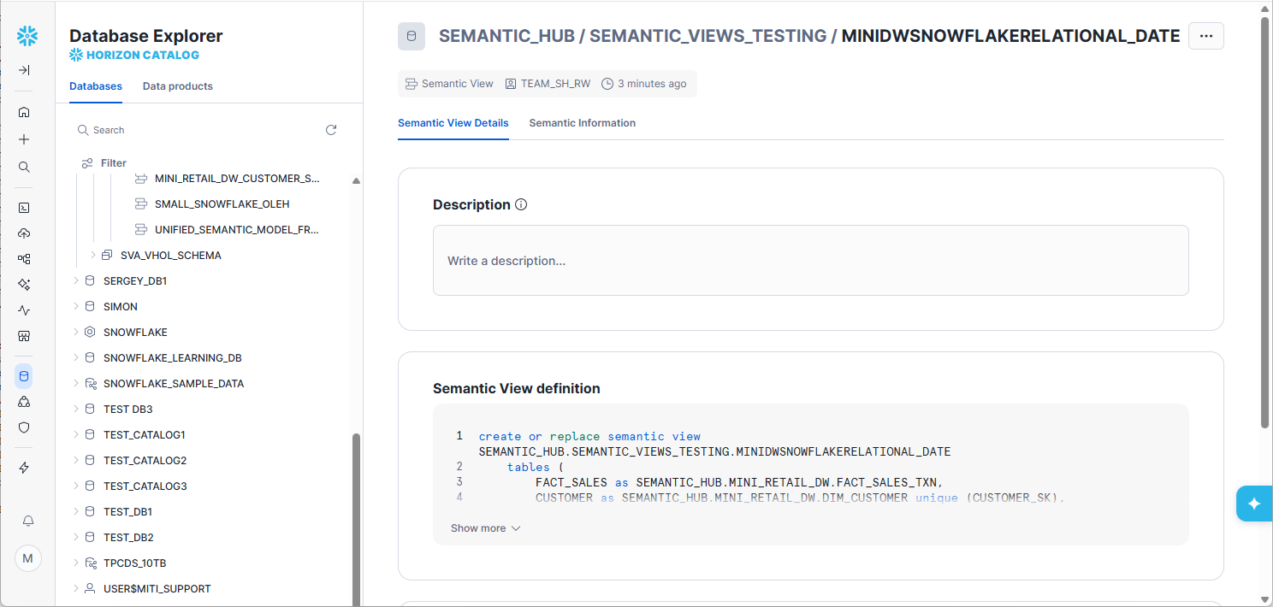Go to Home via sidebar icon
The width and height of the screenshot is (1273, 607).
tap(24, 112)
